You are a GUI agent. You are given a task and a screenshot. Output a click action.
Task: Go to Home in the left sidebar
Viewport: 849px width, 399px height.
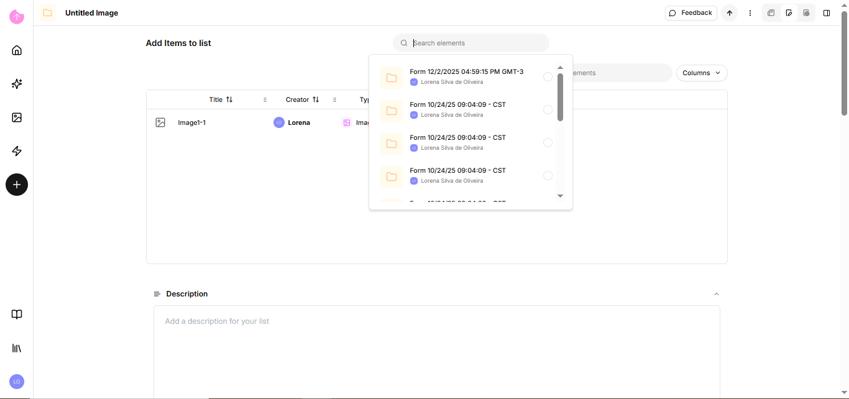[17, 50]
